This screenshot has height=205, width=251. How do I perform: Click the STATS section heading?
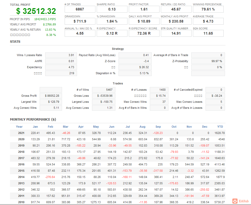coord(15,42)
